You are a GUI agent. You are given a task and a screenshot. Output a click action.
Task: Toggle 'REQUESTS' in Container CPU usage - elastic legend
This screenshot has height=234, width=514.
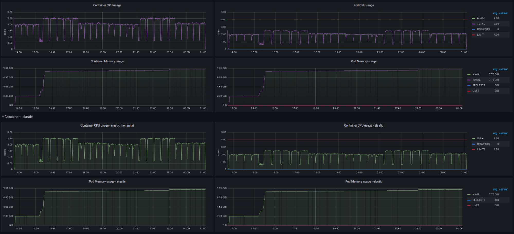click(483, 144)
